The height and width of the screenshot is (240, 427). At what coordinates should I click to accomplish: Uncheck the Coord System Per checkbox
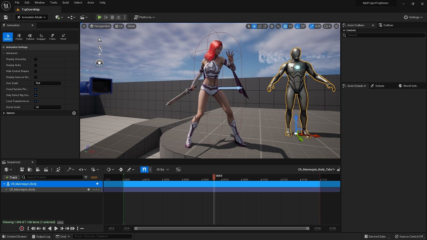point(36,89)
